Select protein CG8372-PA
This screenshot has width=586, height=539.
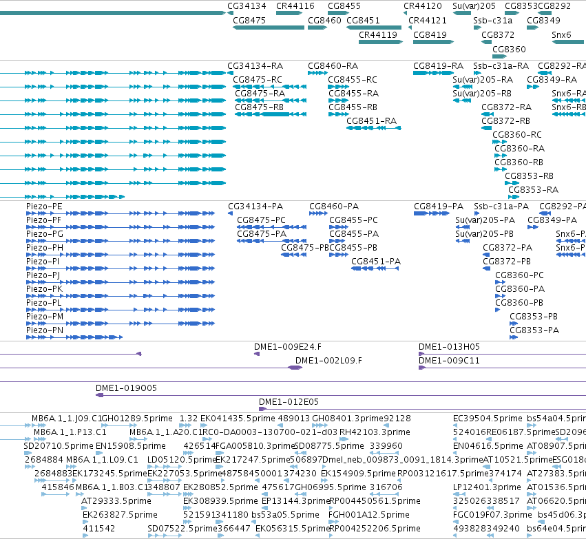[507, 248]
